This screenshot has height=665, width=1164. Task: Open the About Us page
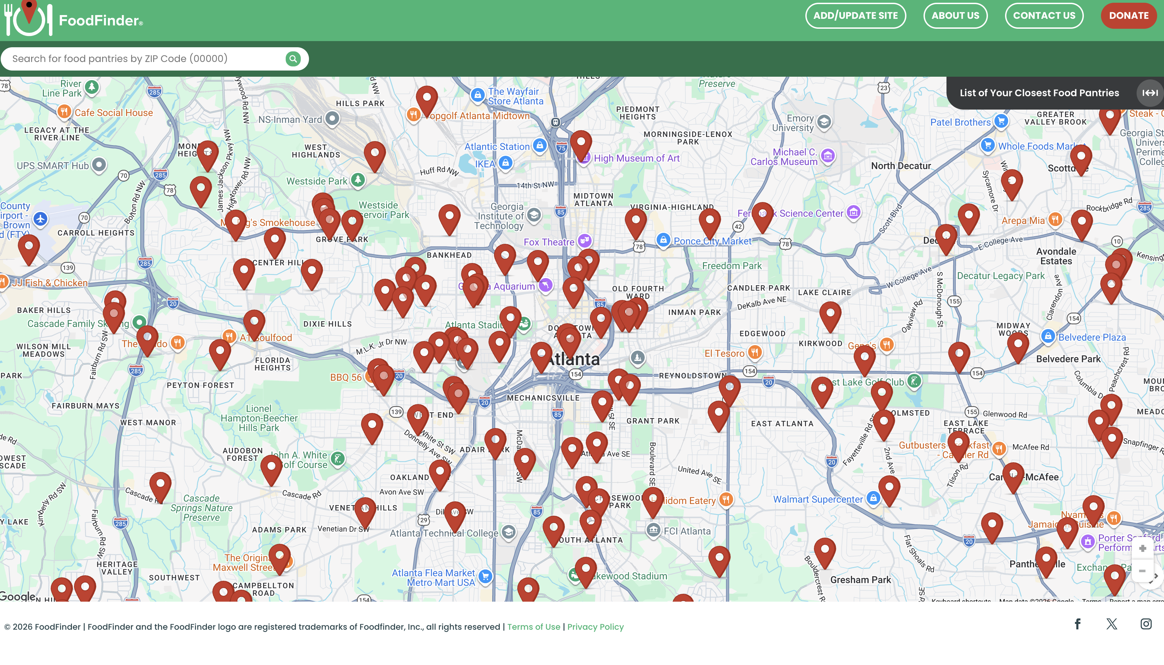(955, 15)
